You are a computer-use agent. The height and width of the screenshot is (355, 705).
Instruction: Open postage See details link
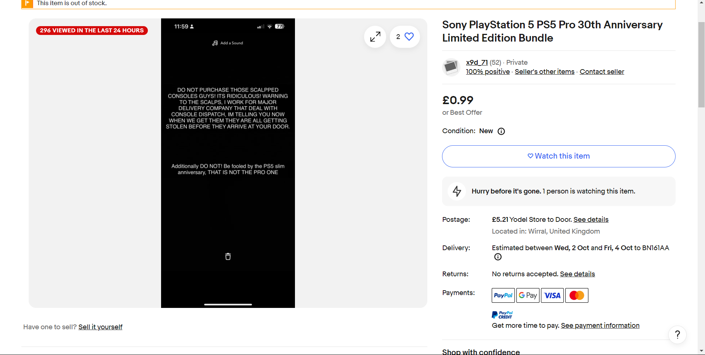pyautogui.click(x=591, y=220)
